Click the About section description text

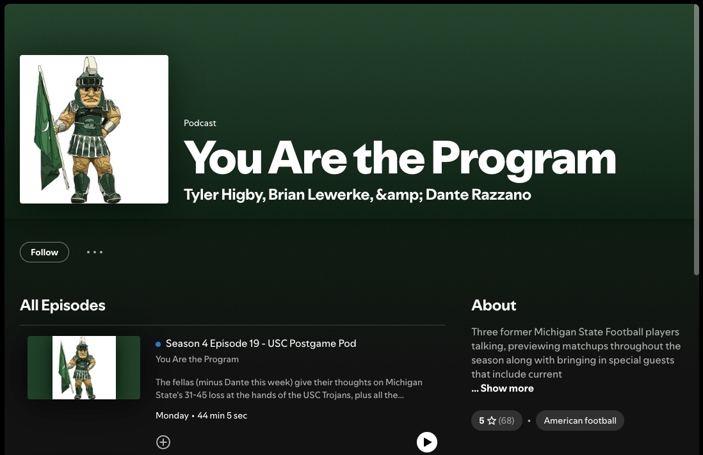576,353
